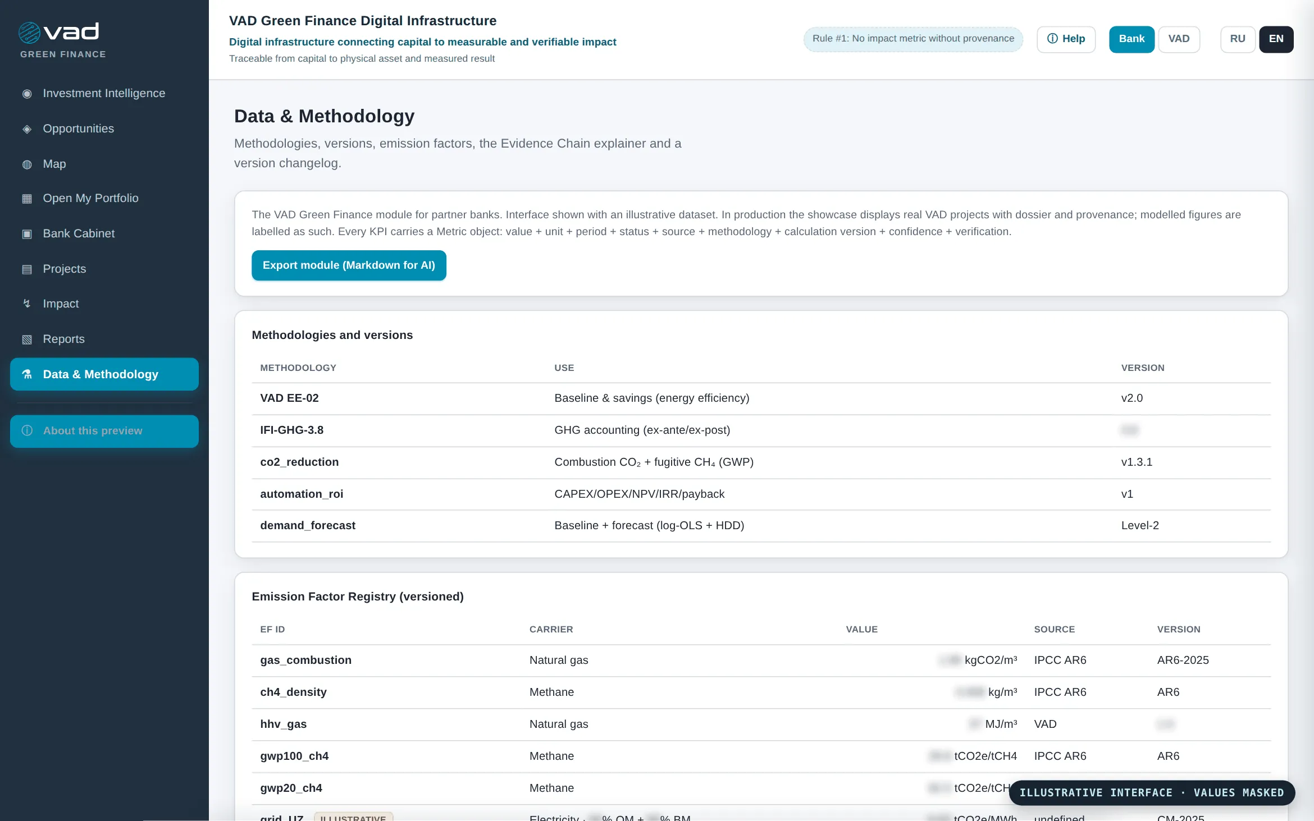Switch role to VAD

pos(1179,39)
